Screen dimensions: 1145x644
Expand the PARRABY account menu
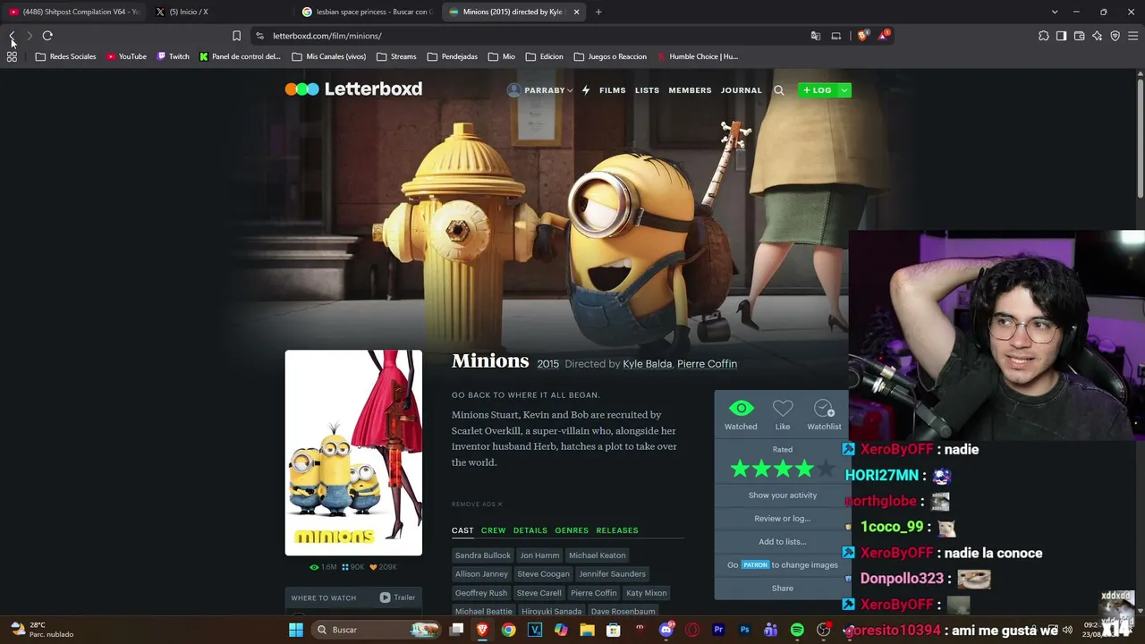(540, 90)
